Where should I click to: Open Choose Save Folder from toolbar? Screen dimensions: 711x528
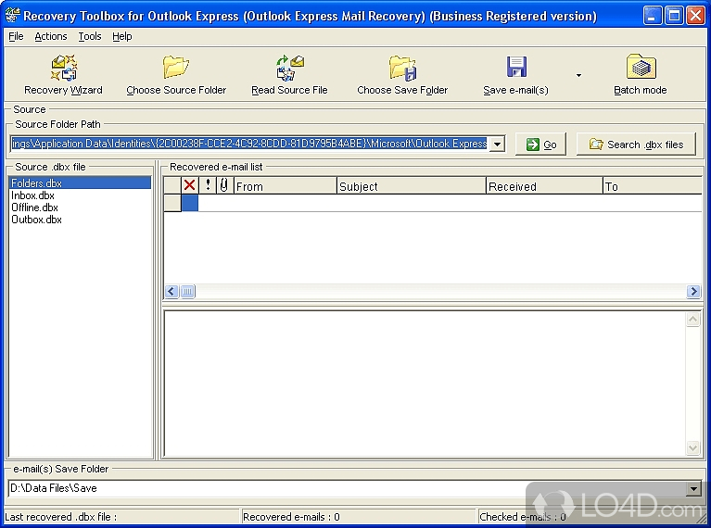point(402,69)
